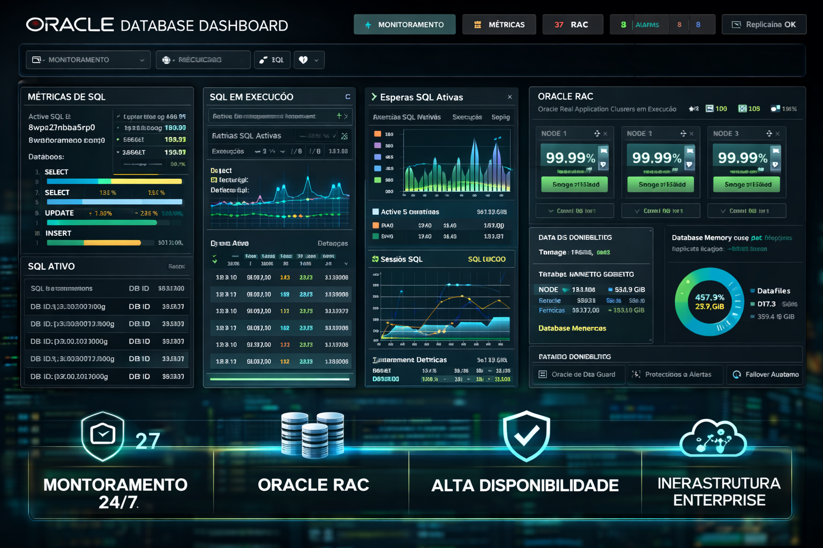Toggle the 359.4 GiB legend marker in memory chart
823x548 pixels.
[x=753, y=316]
